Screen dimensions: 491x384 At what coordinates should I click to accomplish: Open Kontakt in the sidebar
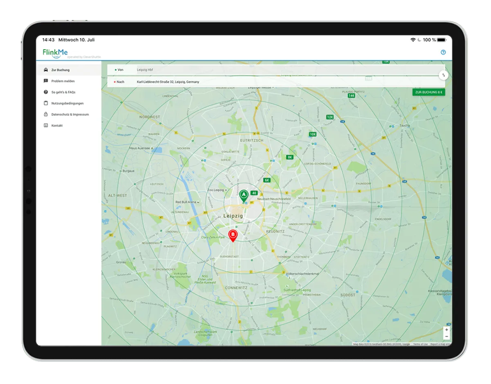[x=68, y=125]
